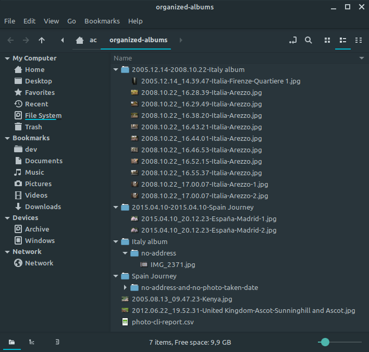Screen dimensions: 369x352
Task: Click the thumbnail of España-Madrid-2.jpg
Action: 134,230
